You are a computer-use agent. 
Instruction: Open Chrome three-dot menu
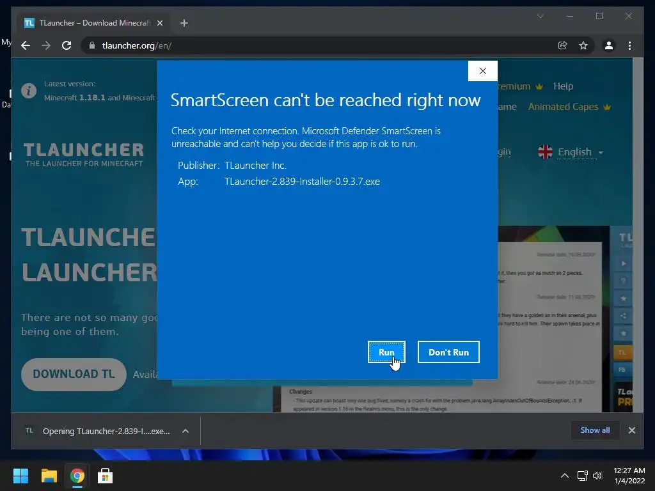pyautogui.click(x=629, y=45)
